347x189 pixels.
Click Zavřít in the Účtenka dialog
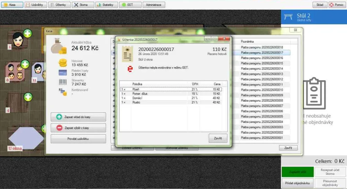pyautogui.click(x=218, y=138)
